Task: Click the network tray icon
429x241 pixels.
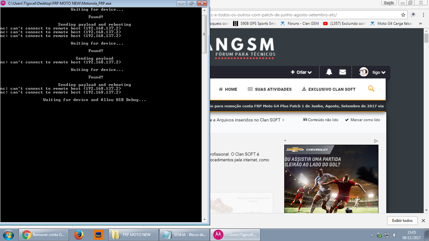Action: [x=387, y=235]
